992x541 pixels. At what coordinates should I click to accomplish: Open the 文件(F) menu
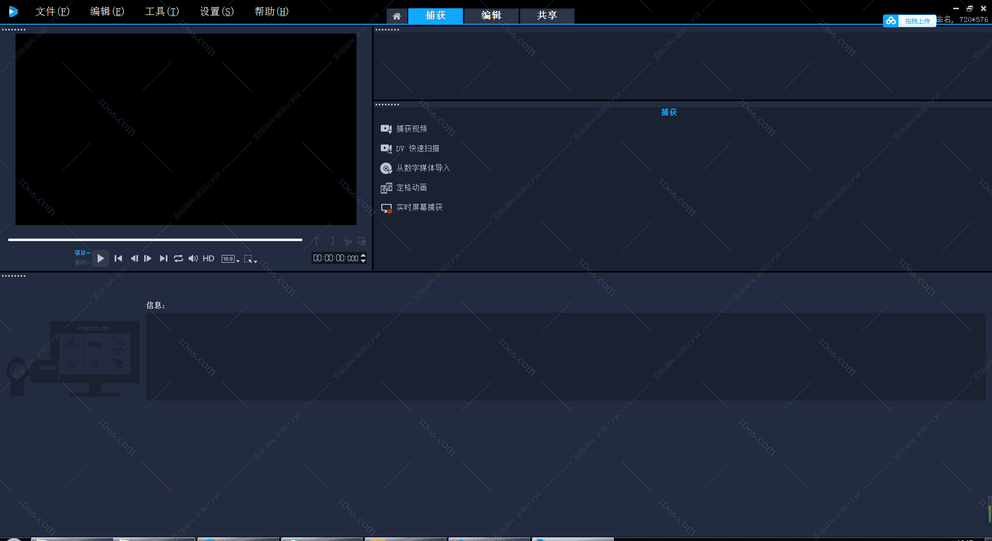pos(52,11)
